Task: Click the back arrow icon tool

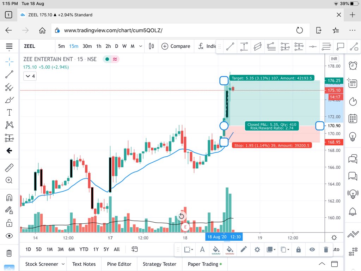Action: (9, 150)
